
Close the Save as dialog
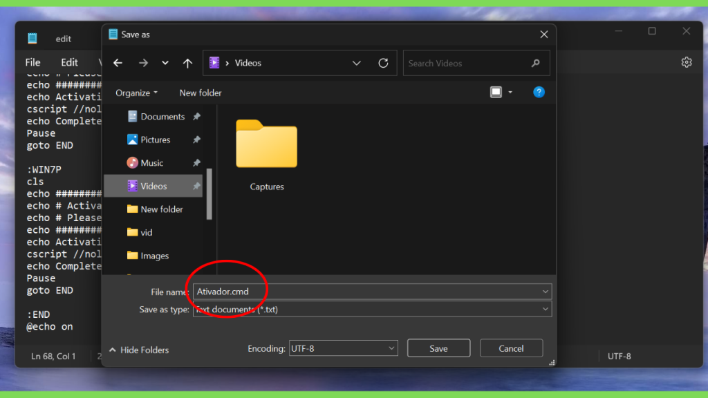click(544, 35)
